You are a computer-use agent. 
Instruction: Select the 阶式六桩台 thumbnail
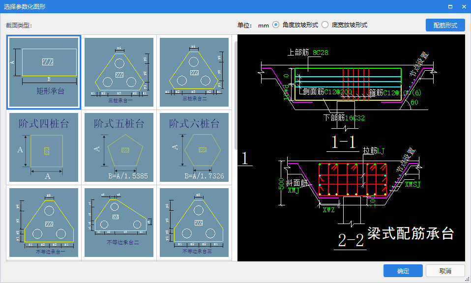[194, 147]
